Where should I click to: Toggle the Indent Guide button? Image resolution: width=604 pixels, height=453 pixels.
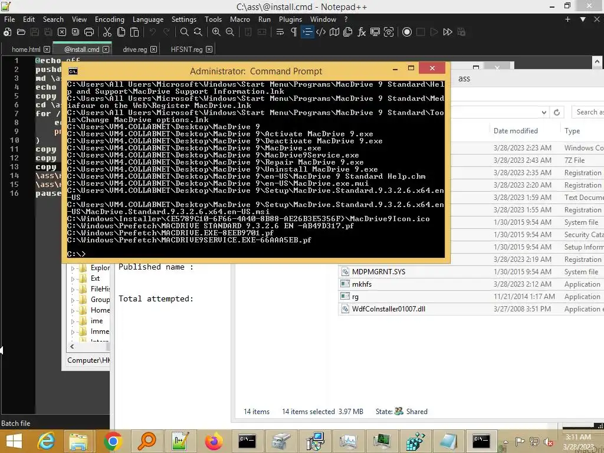point(307,32)
